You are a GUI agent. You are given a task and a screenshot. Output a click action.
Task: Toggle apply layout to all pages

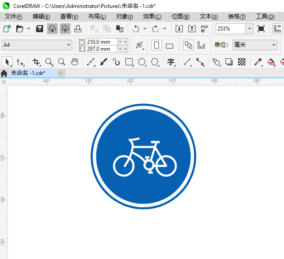click(x=188, y=45)
